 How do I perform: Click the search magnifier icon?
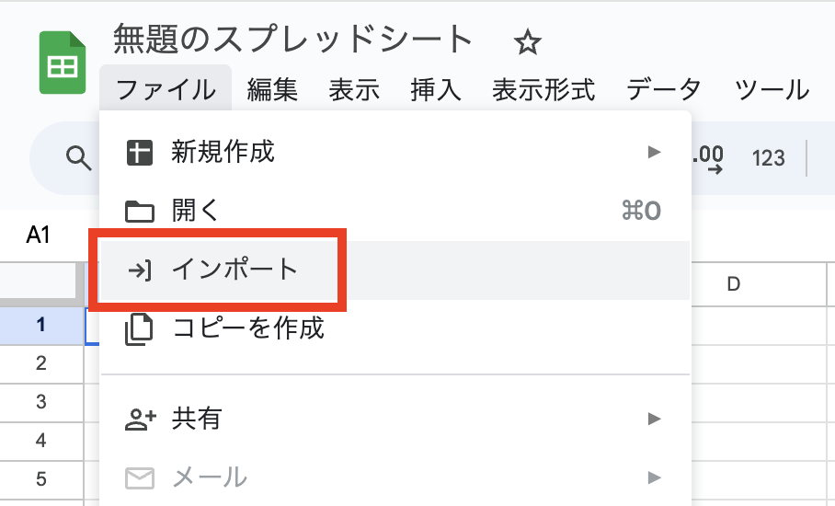pos(79,158)
